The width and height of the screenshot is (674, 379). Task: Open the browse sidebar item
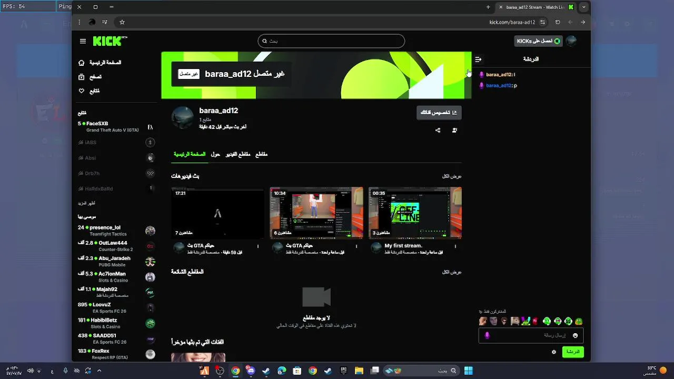coord(90,77)
